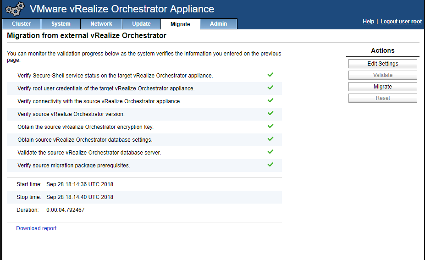Open the Help link
425x260 pixels.
[368, 22]
